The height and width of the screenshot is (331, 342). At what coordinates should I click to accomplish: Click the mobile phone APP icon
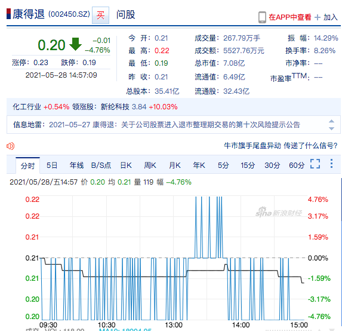point(262,17)
